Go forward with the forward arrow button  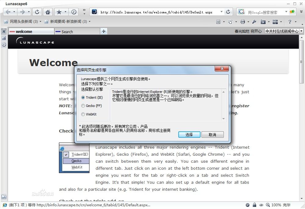coord(22,12)
